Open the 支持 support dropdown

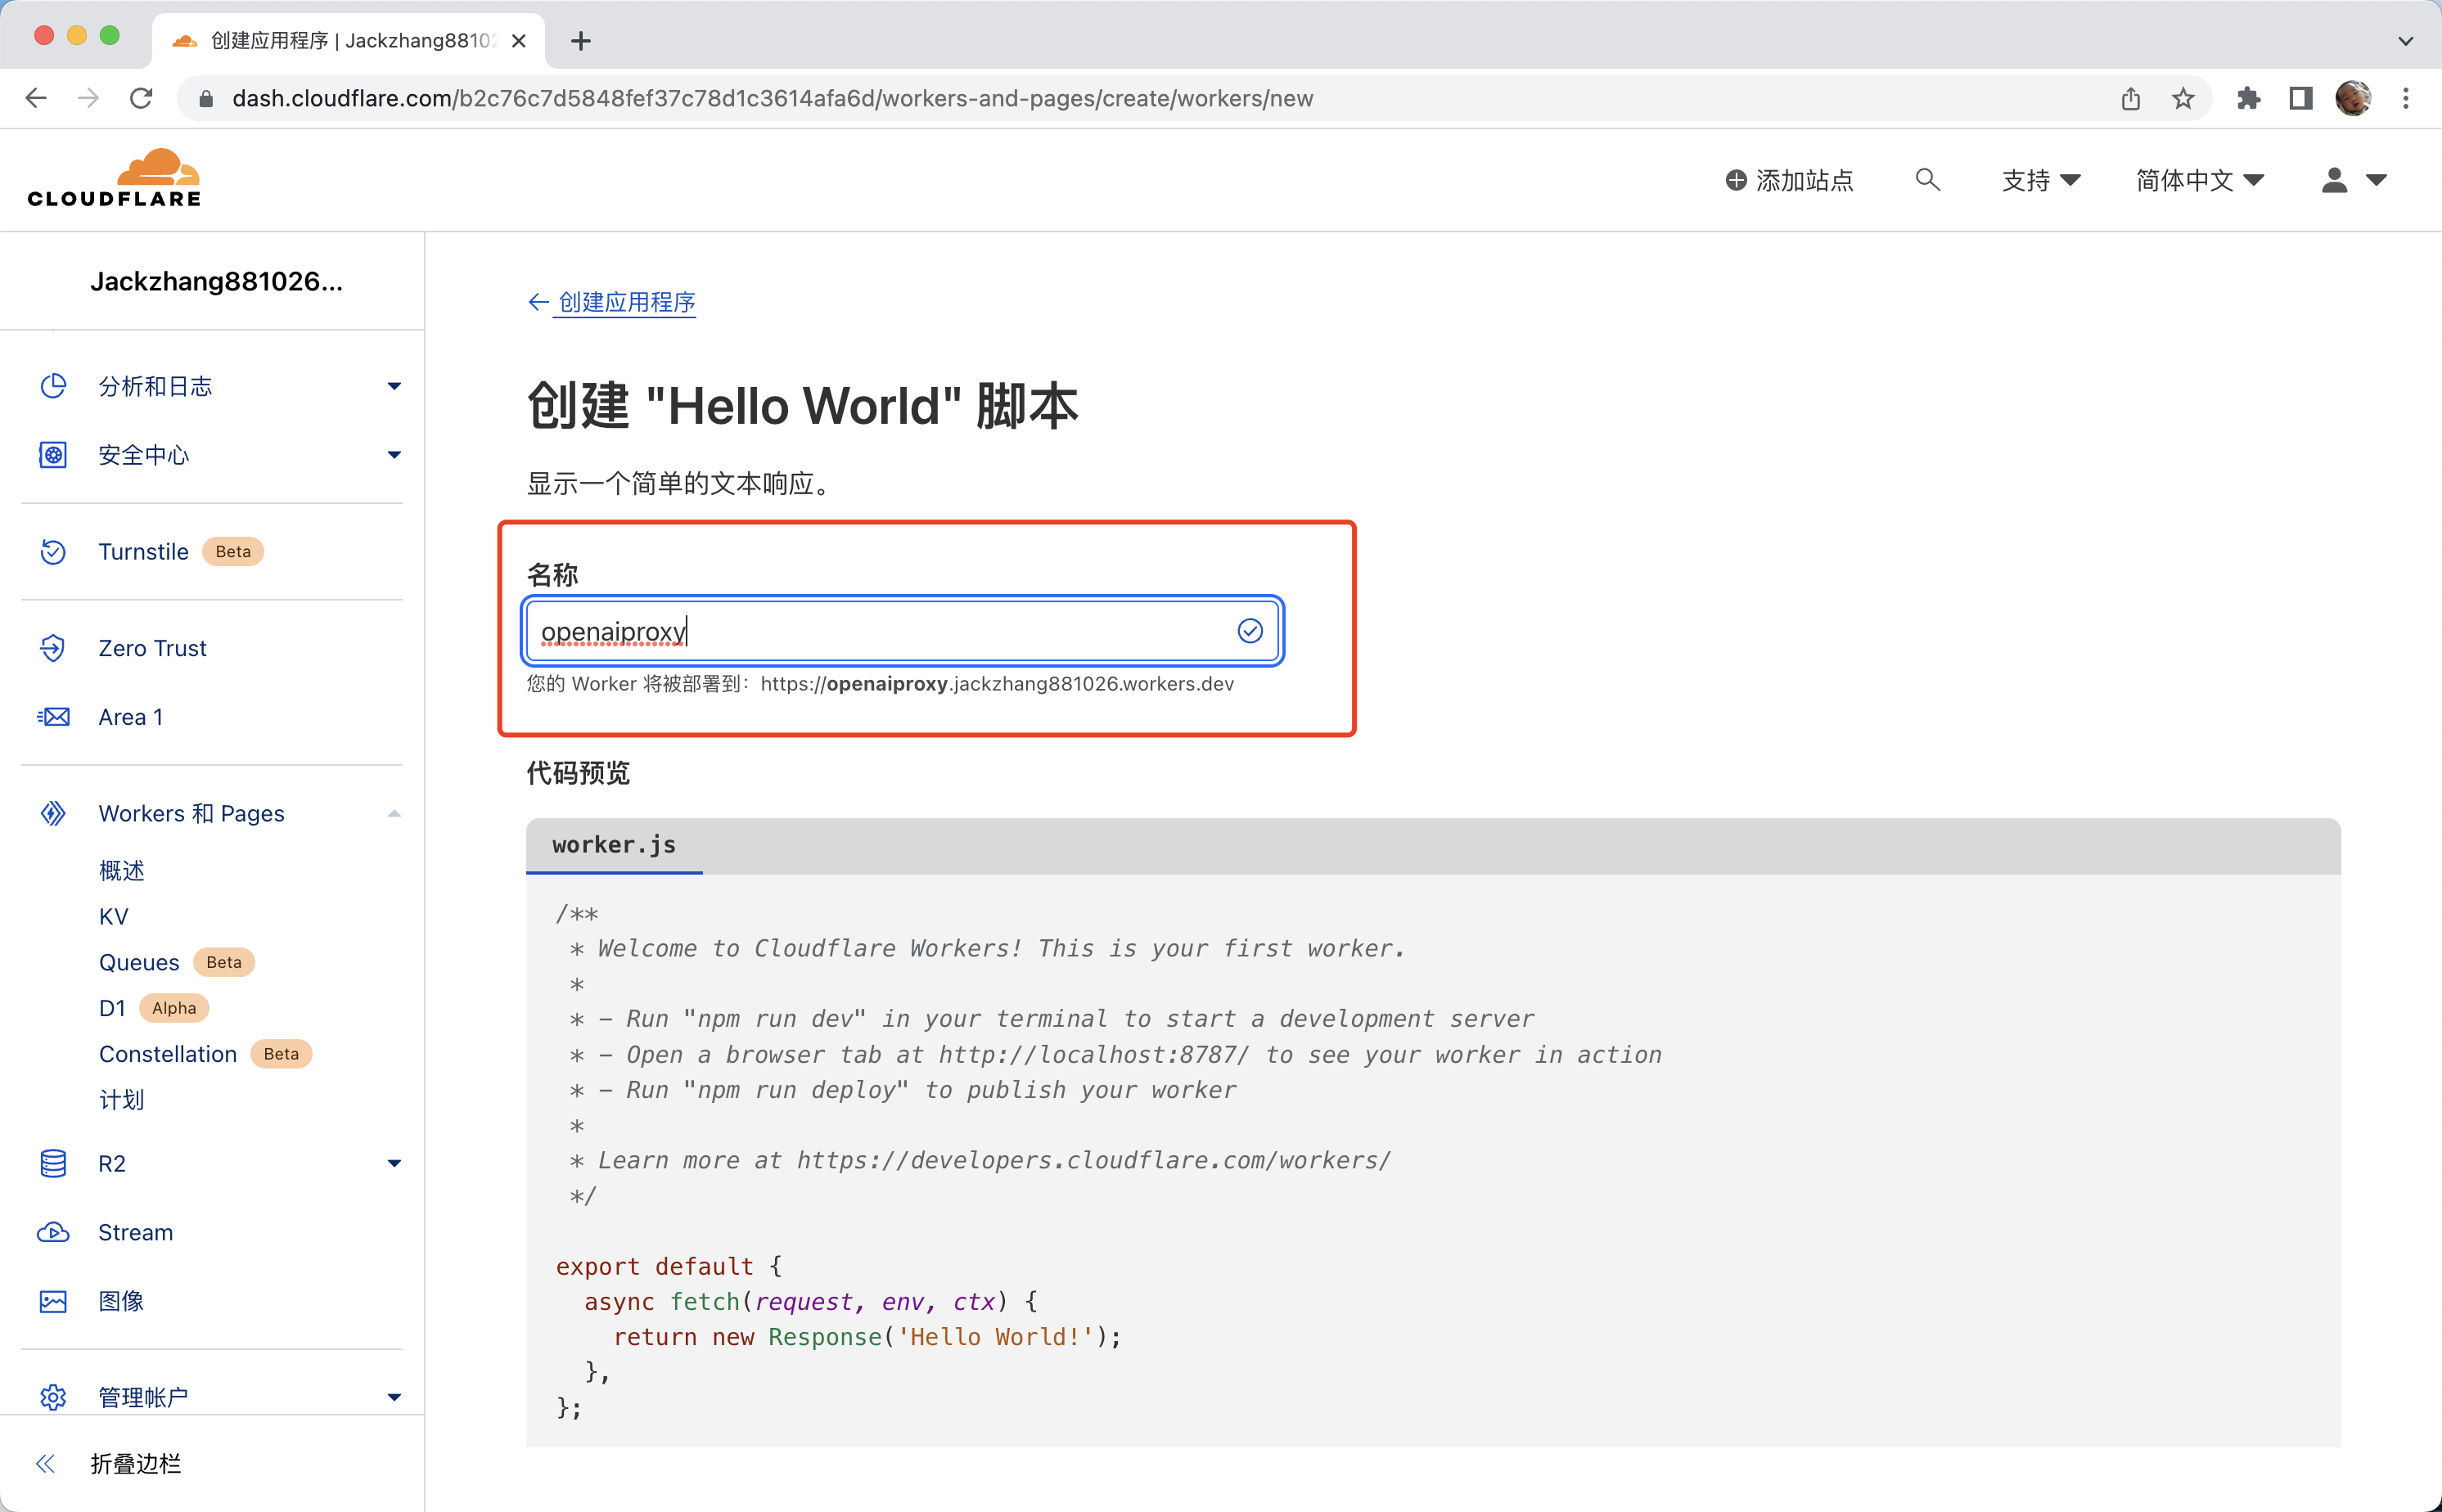click(x=2040, y=180)
